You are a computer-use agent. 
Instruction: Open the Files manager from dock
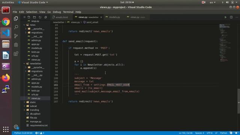6,44
